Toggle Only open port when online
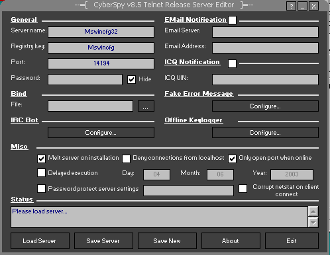The width and height of the screenshot is (330, 255). click(232, 159)
